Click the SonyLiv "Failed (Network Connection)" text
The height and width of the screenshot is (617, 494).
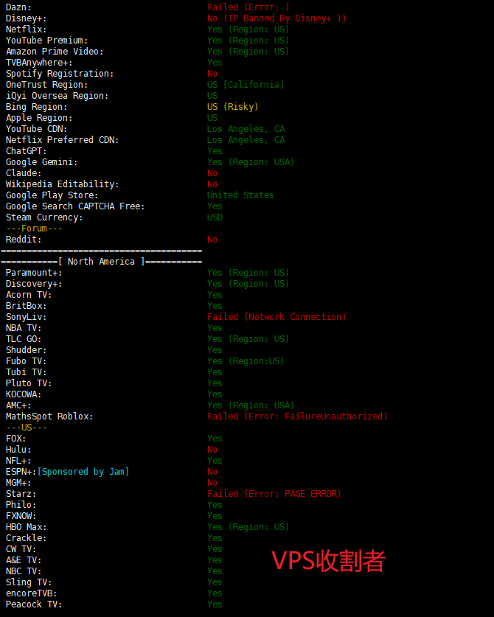point(276,317)
